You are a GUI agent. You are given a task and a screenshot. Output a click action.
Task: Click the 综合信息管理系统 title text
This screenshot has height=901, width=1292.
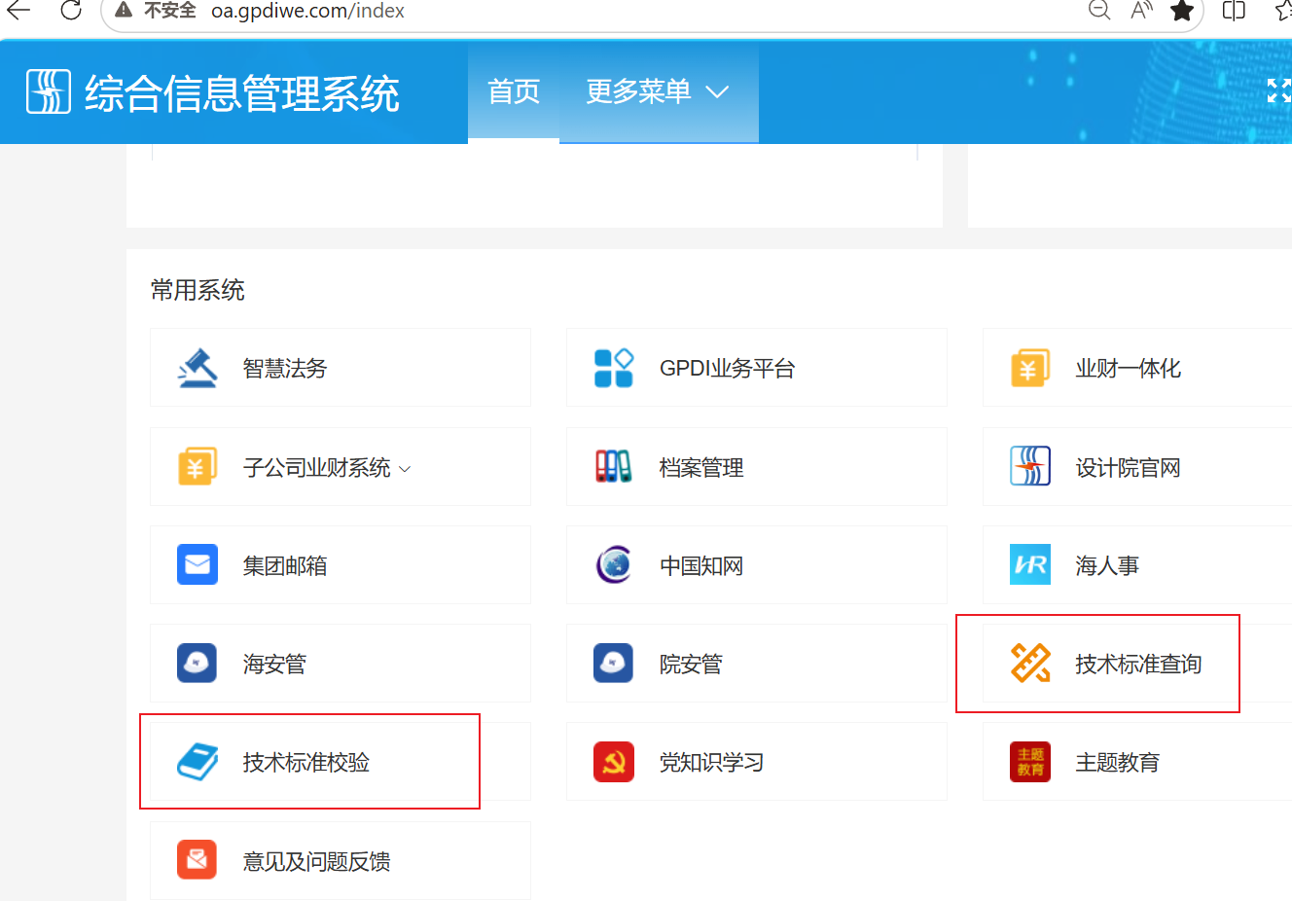coord(242,93)
